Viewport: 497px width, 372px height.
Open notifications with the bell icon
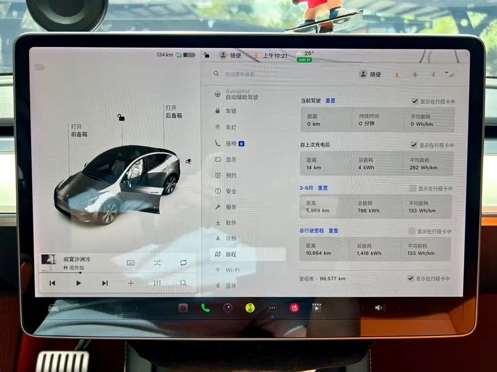(415, 75)
